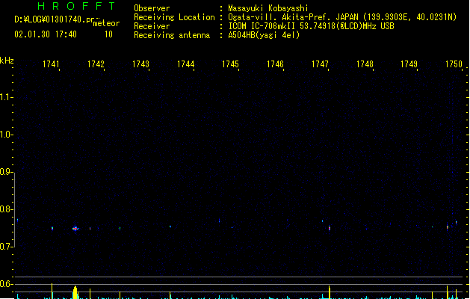This screenshot has width=470, height=299.
Task: Click the 0.9 kHz frequency label
Action: point(5,172)
